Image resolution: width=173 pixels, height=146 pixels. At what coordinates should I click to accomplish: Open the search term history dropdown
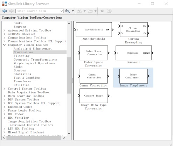click(x=62, y=11)
